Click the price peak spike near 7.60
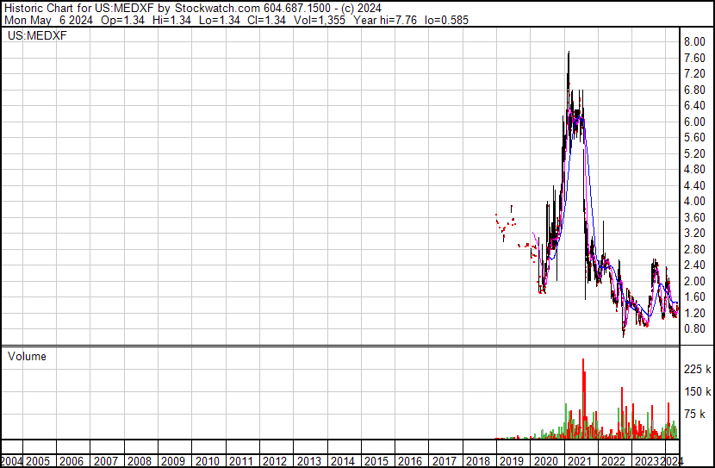 pos(569,55)
